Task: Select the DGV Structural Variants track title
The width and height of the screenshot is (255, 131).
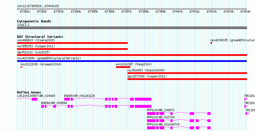Action: (40, 37)
